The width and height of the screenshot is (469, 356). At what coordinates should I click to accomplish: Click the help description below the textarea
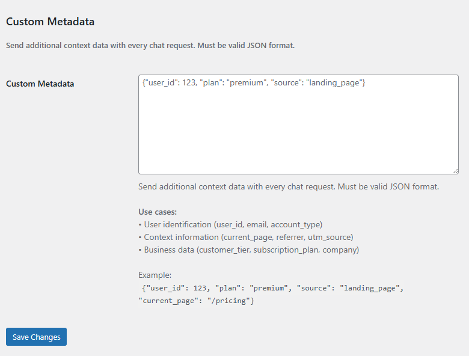pyautogui.click(x=289, y=186)
